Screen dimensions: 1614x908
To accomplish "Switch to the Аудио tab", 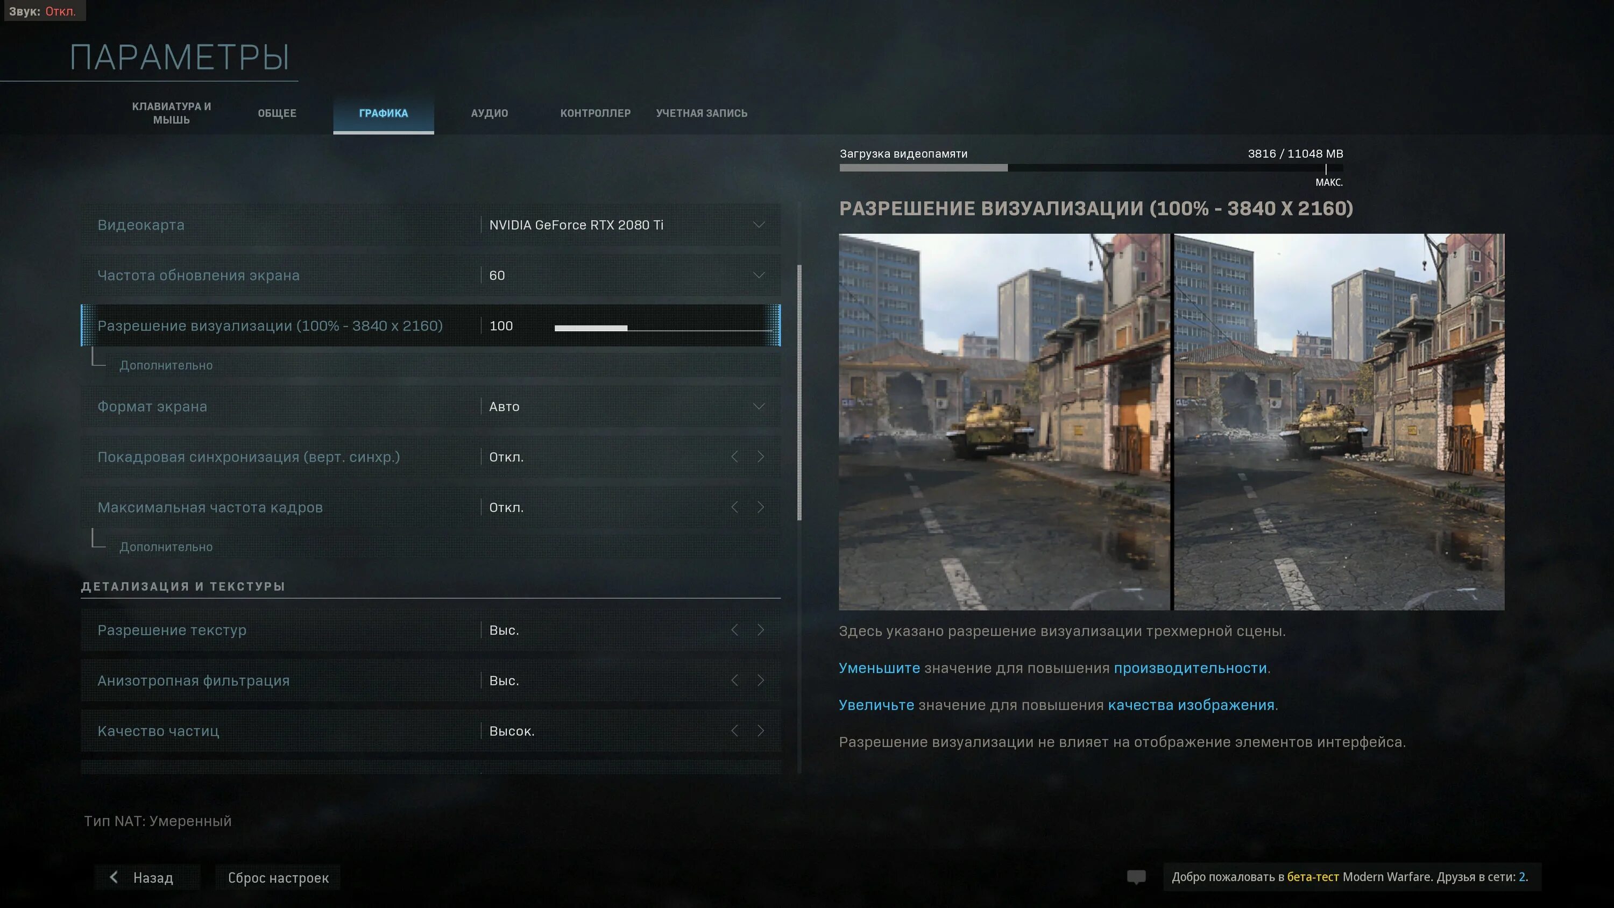I will point(490,113).
